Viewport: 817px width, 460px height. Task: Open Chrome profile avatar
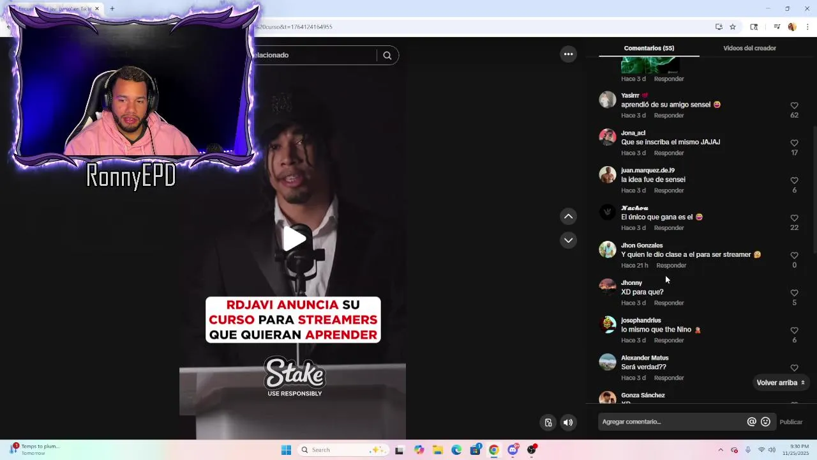pos(792,27)
